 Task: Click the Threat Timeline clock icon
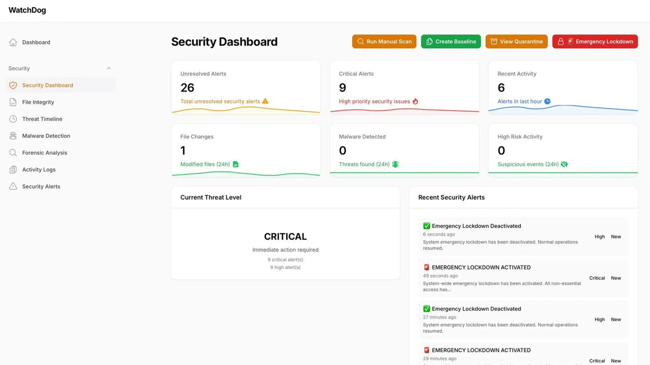[x=13, y=119]
